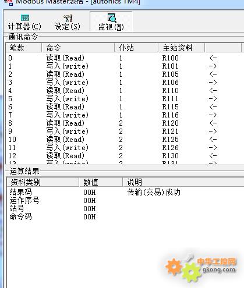This screenshot has height=288, width=244.
Task: Open the 计算器(C) calculator toolbar icon
Action: pos(25,17)
